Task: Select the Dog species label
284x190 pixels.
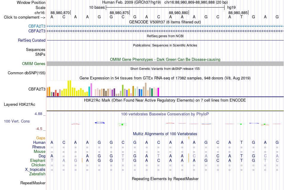Action: 42,156
